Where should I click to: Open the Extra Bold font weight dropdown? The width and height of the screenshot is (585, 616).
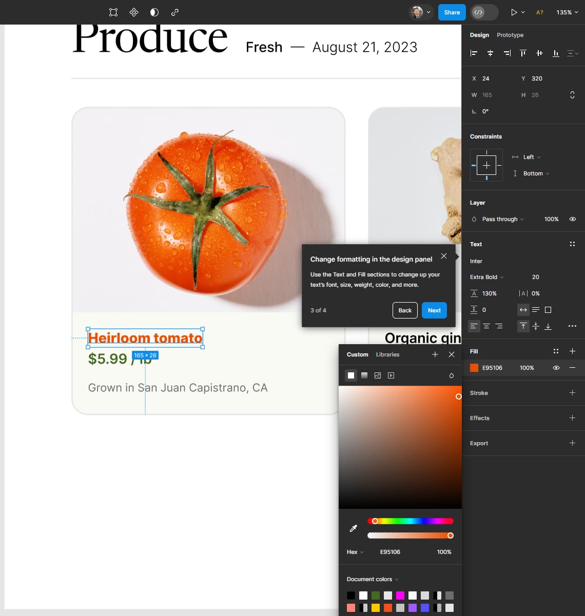tap(486, 277)
